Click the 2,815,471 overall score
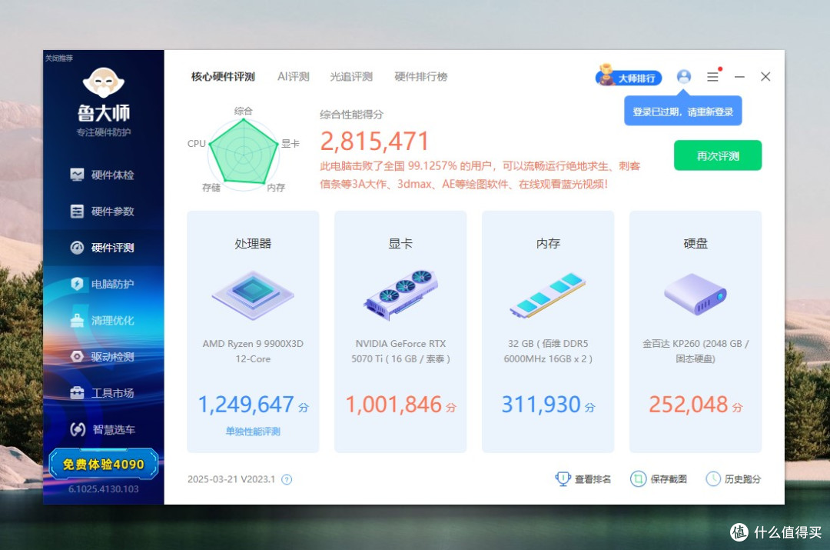830x550 pixels. click(x=374, y=141)
